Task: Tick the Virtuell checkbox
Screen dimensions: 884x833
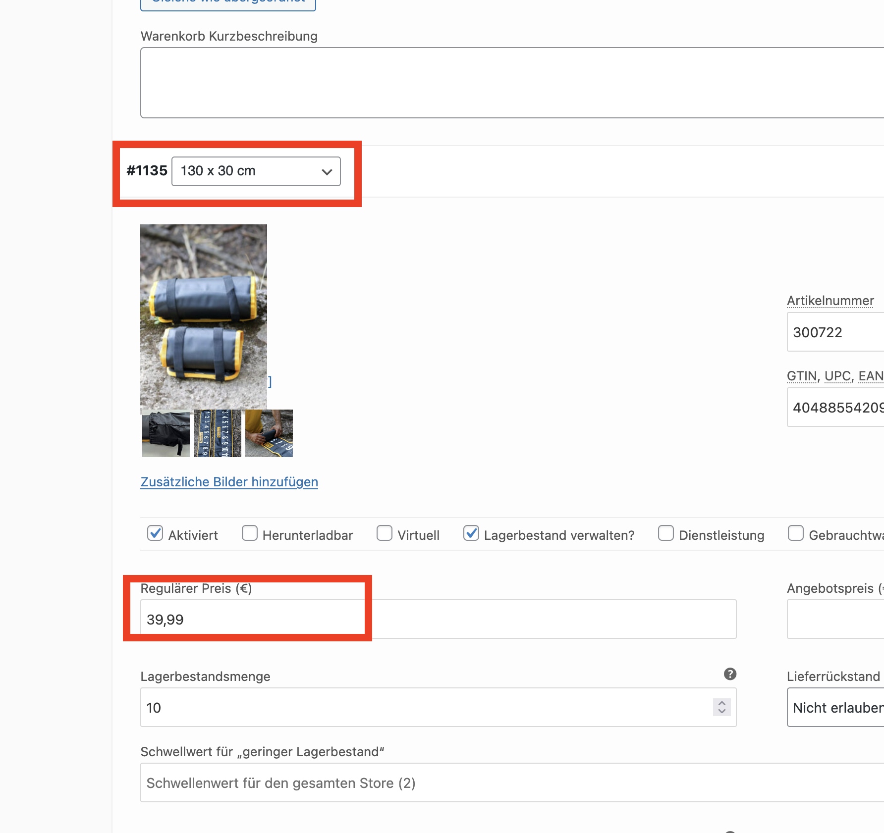Action: coord(385,533)
